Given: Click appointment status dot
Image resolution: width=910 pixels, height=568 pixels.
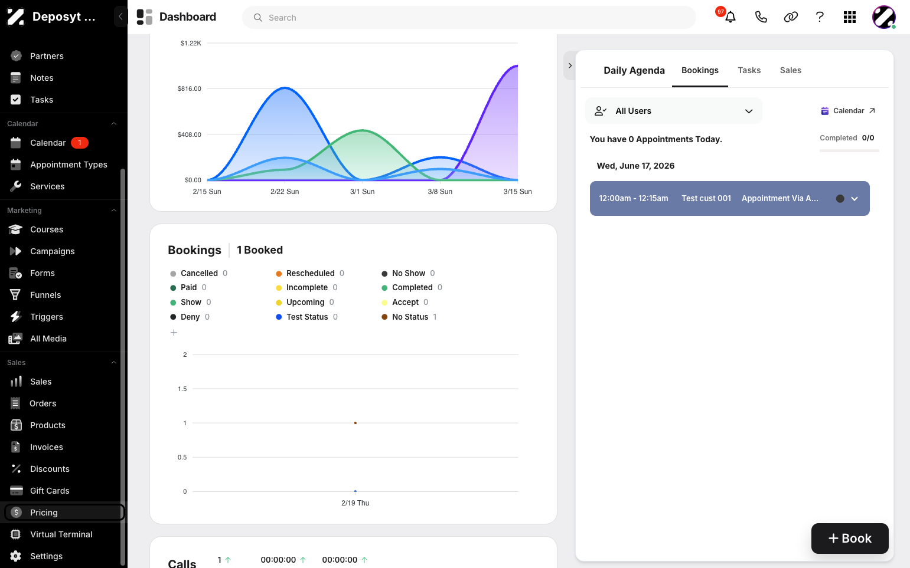Looking at the screenshot, I should (840, 199).
